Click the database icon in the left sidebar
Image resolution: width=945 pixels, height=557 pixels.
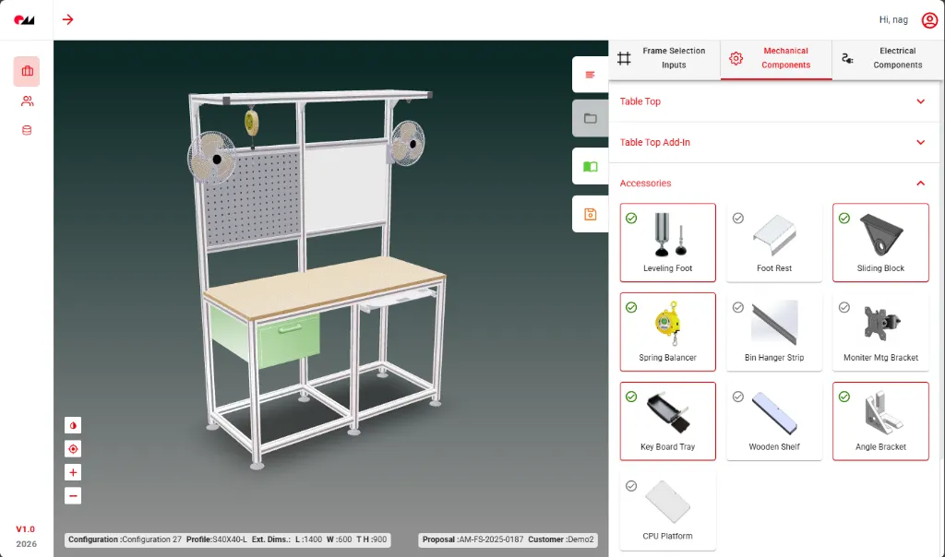[x=26, y=130]
